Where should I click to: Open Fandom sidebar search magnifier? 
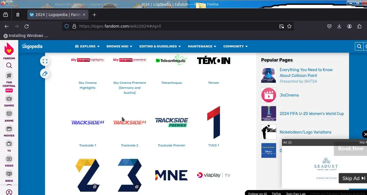(x=9, y=65)
